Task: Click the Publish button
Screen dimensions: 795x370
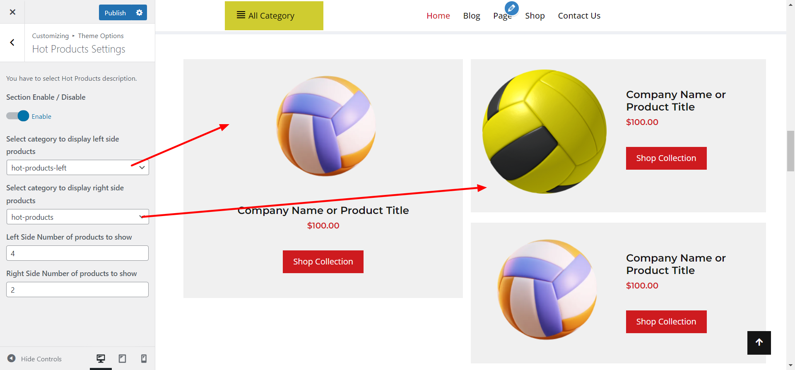Action: (115, 12)
